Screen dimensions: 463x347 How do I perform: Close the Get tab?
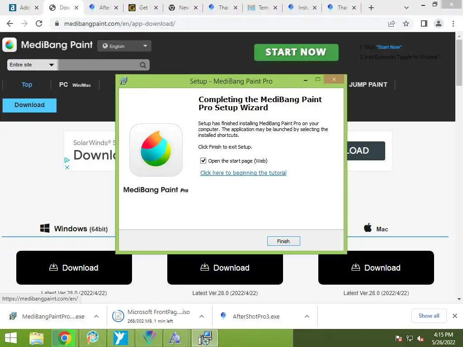pos(156,8)
